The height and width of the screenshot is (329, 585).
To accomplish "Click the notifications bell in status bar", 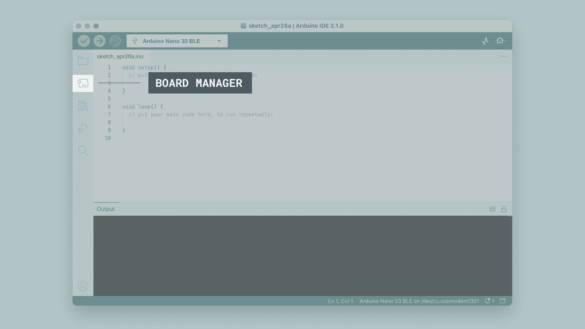I will tap(488, 301).
